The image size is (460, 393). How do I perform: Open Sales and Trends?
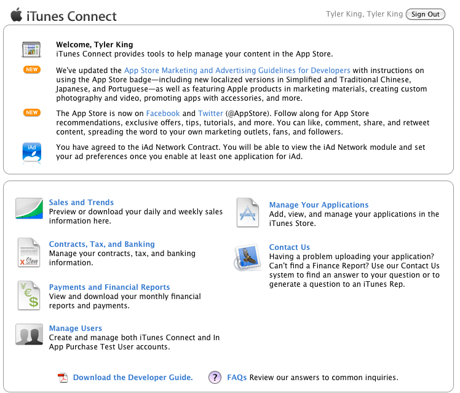tap(81, 203)
